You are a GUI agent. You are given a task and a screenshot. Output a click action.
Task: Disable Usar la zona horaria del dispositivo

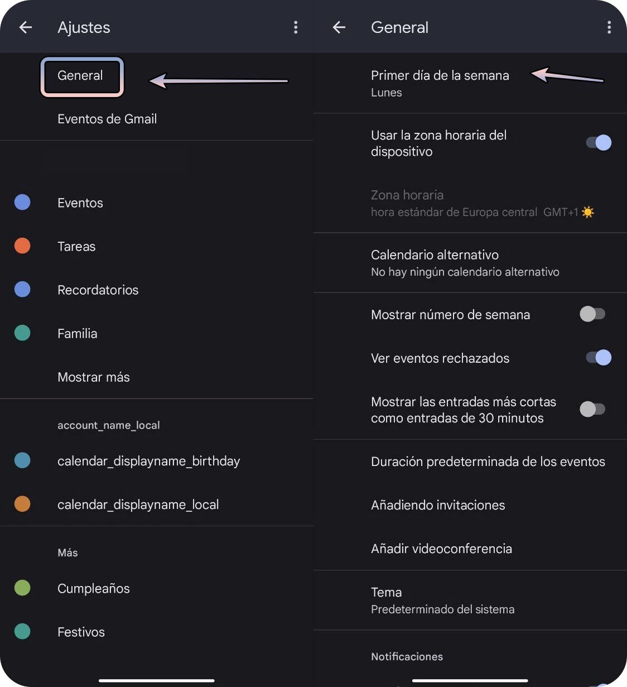coord(599,143)
